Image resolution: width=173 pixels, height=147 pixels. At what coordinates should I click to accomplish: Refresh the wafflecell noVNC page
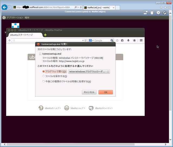81,7
